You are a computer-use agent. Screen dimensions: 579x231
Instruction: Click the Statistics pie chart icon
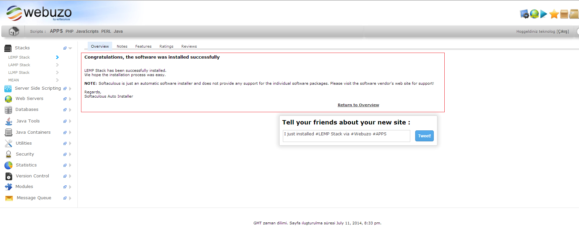8,165
